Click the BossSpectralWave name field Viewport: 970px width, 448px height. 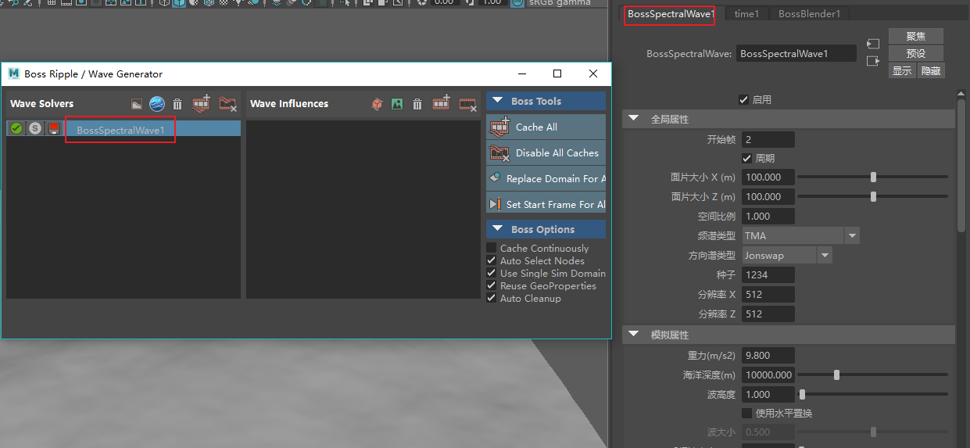[796, 54]
